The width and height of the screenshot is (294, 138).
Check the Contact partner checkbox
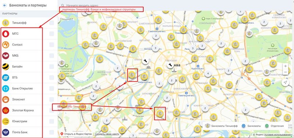[x=51, y=45]
